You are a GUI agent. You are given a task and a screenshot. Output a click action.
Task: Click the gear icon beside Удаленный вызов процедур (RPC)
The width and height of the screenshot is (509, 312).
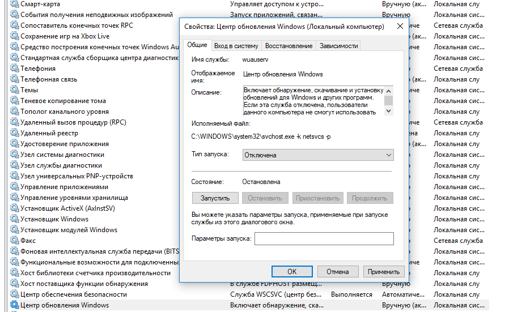click(x=15, y=122)
